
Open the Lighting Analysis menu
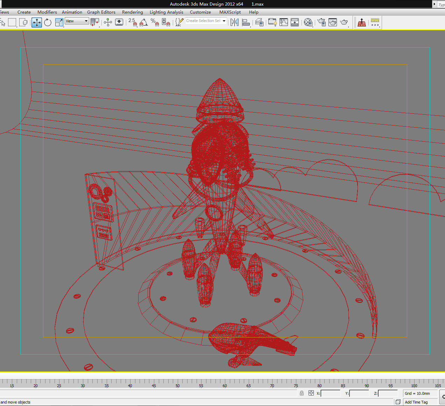click(167, 12)
